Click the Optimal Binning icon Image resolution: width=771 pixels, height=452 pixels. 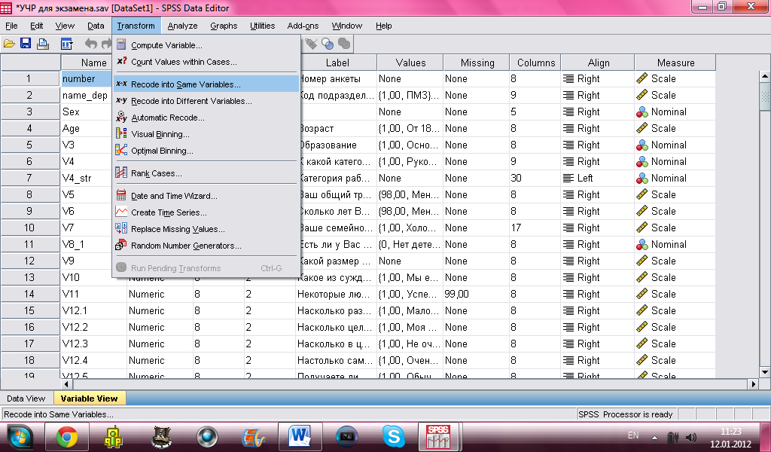click(121, 150)
